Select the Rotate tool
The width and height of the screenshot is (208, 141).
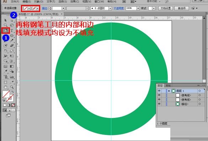5,51
